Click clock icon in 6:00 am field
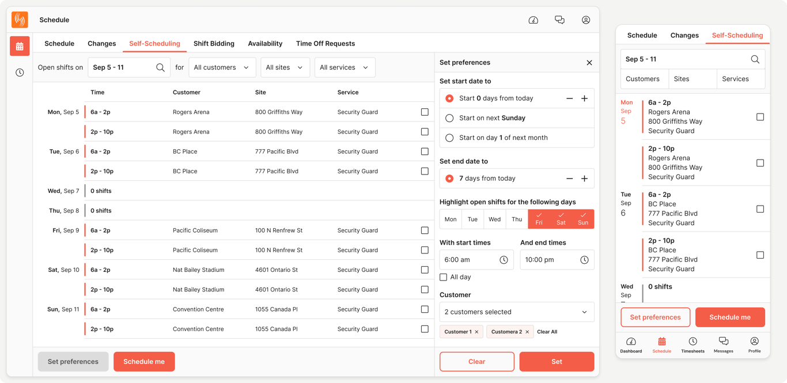This screenshot has width=787, height=383. [x=504, y=260]
